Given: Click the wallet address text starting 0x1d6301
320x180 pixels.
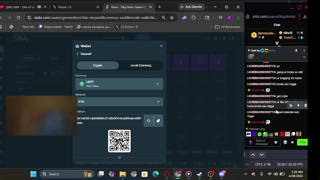Looking at the screenshot, I should click(x=109, y=120).
